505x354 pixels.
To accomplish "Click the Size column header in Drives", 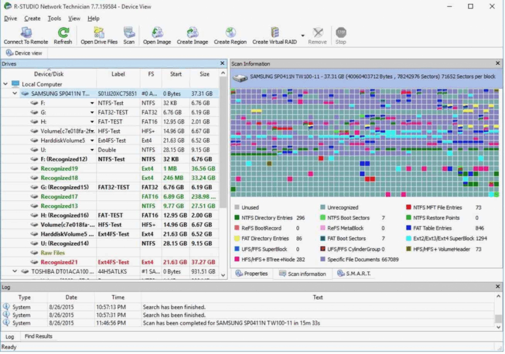I will (x=205, y=74).
